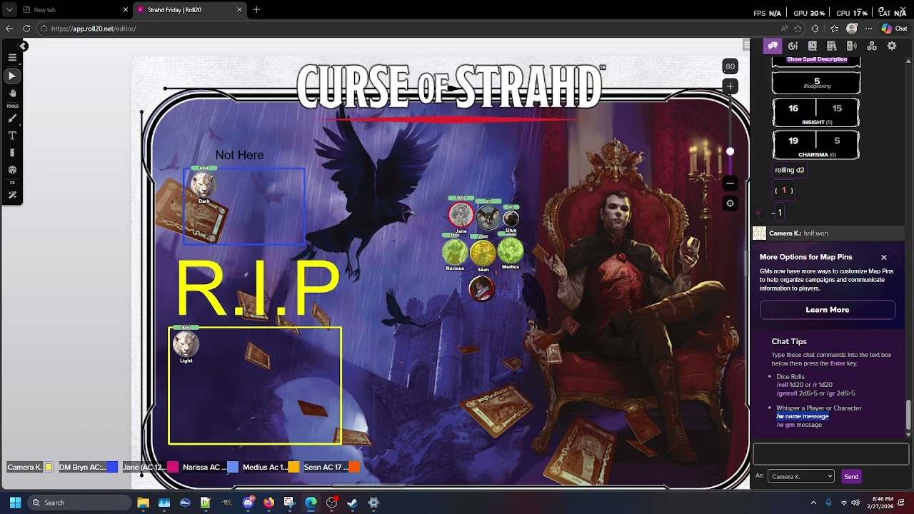Open the Collections tab
The image size is (914, 514).
click(872, 46)
